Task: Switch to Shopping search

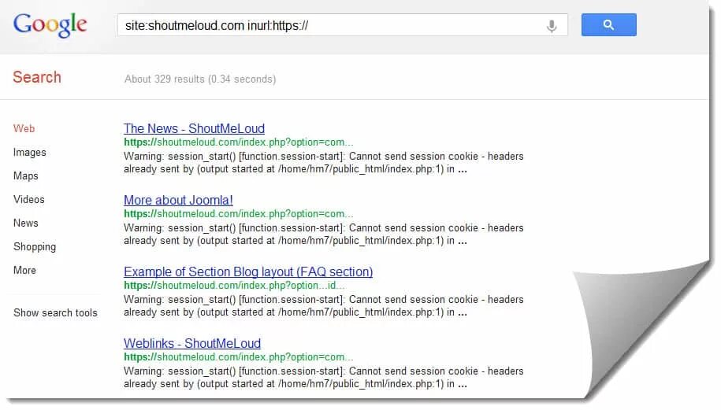Action: [x=35, y=246]
